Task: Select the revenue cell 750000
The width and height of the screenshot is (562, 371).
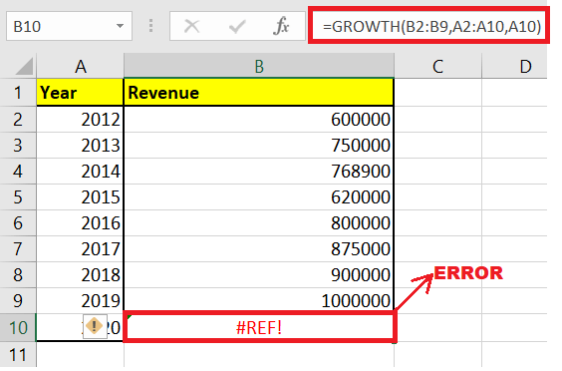Action: point(259,146)
